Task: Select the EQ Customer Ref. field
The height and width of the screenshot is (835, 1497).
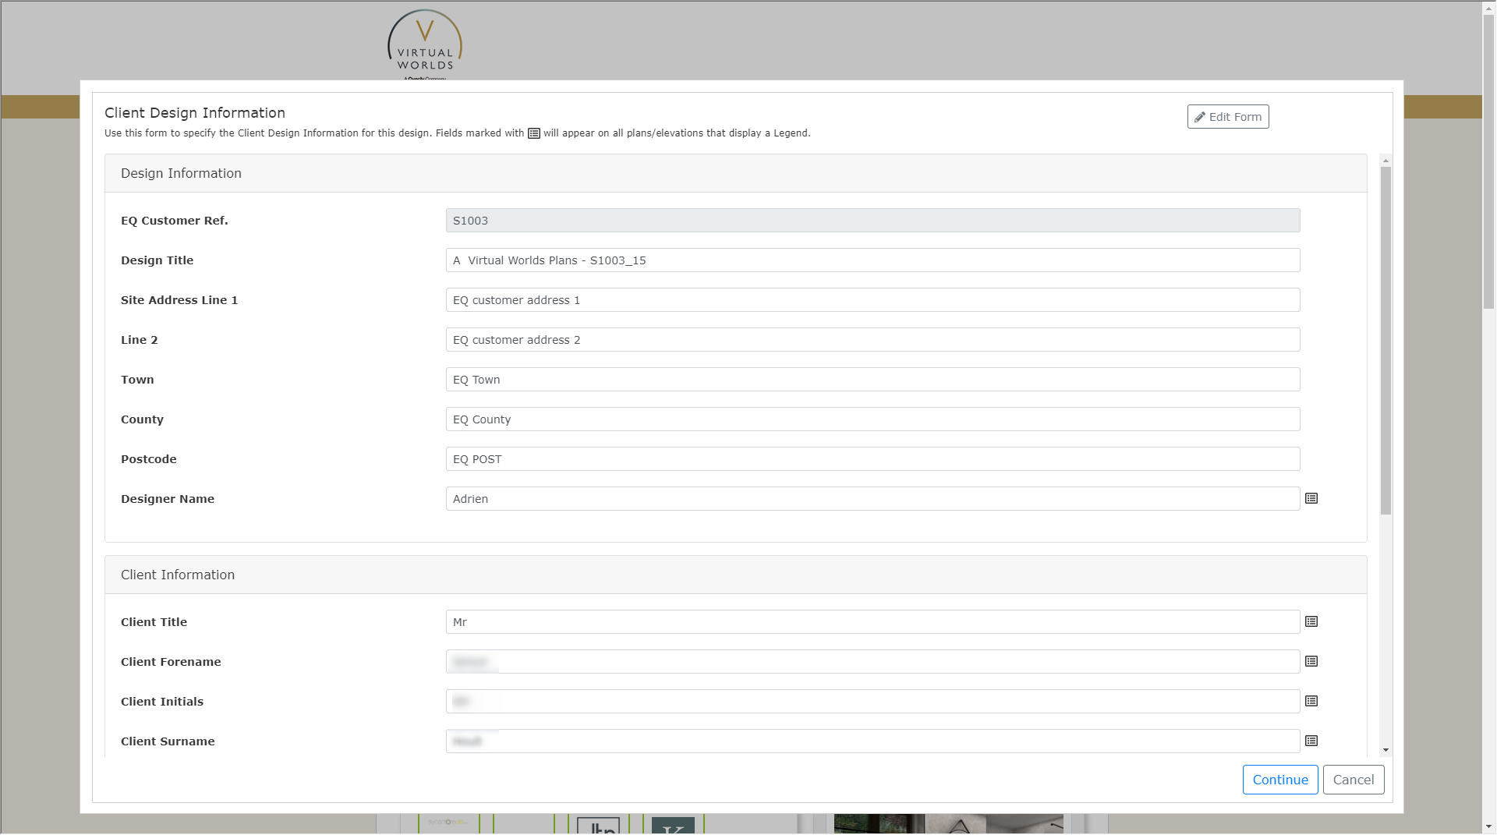Action: click(872, 221)
